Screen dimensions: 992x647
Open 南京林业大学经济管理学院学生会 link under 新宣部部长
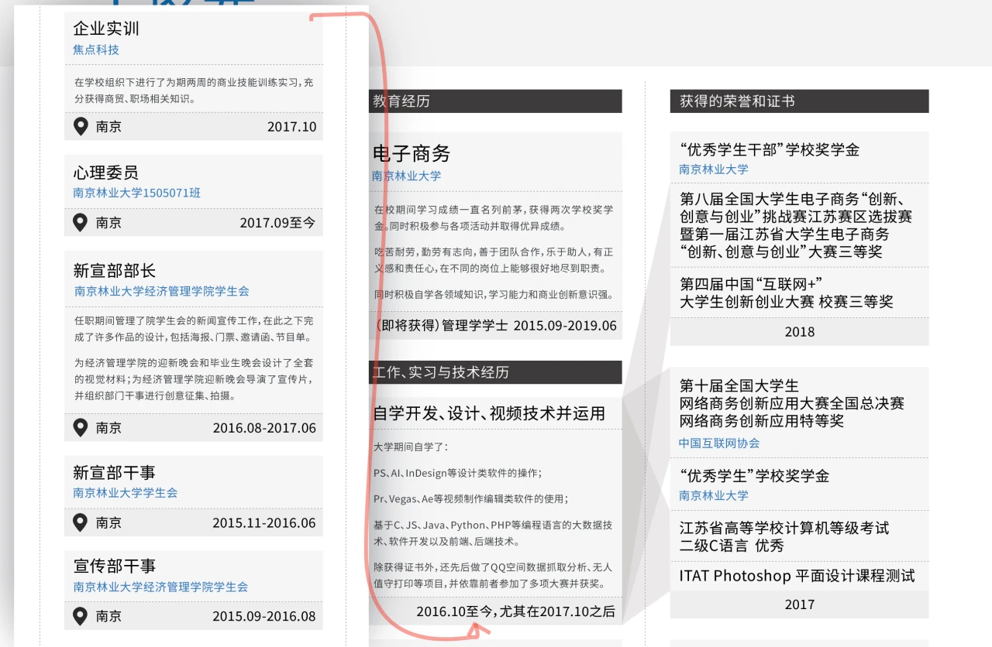tap(162, 291)
